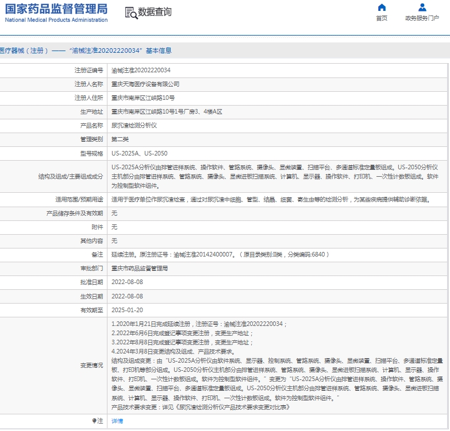This screenshot has width=450, height=431.
Task: Click the 附件 row label
Action: click(97, 227)
